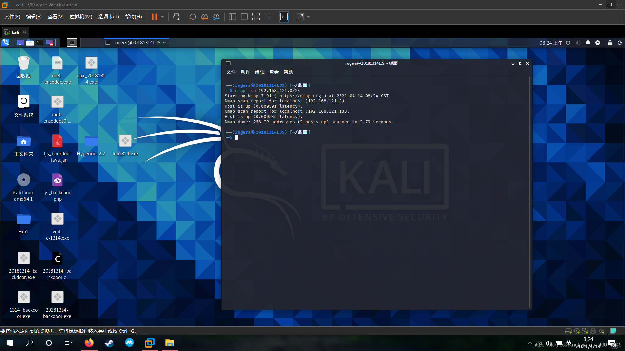This screenshot has height=351, width=625.
Task: Select Exp1 folder on desktop
Action: (23, 223)
